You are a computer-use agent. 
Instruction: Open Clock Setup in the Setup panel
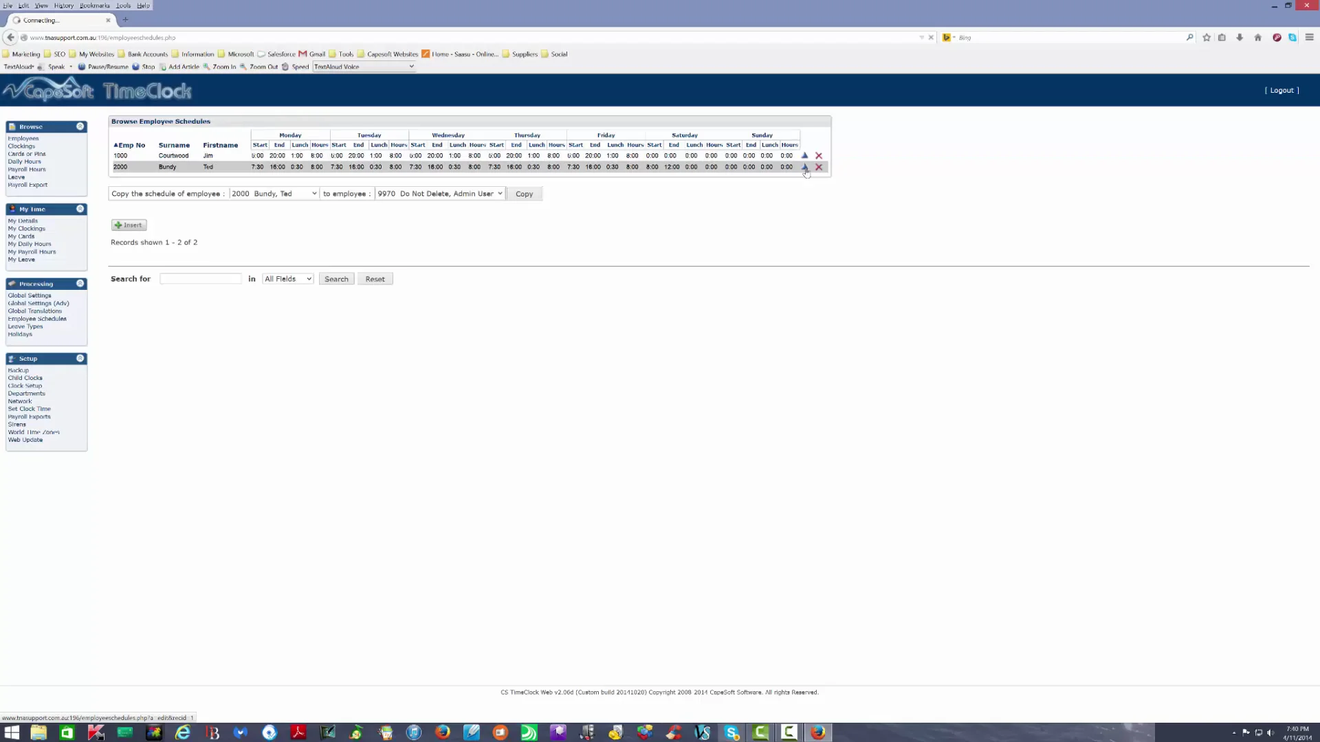pos(25,386)
